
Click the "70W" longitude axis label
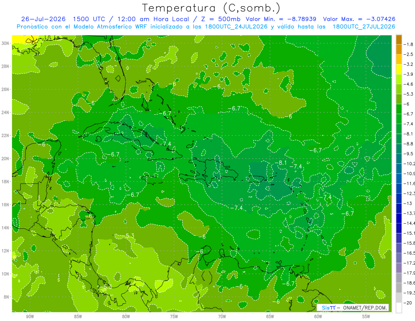pos(222,316)
